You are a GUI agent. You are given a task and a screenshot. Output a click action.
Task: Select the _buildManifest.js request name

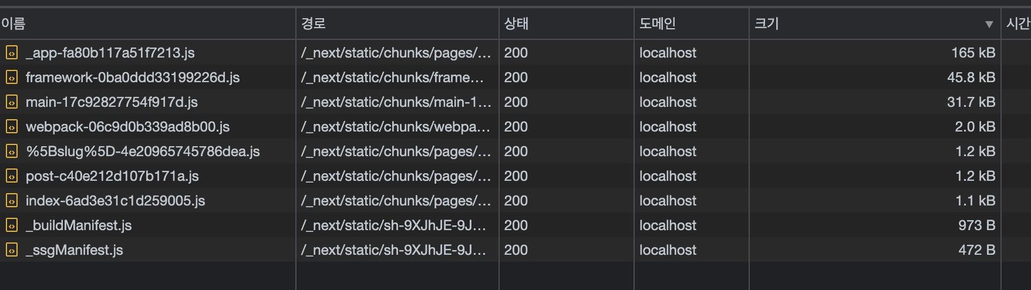[79, 225]
